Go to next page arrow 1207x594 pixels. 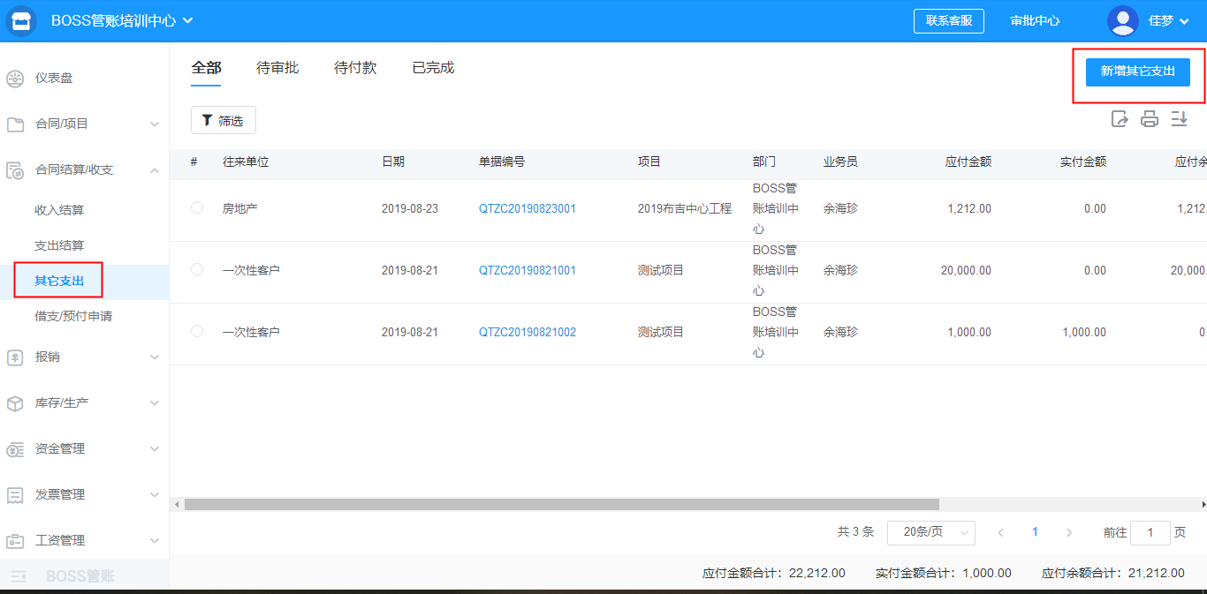click(1069, 532)
